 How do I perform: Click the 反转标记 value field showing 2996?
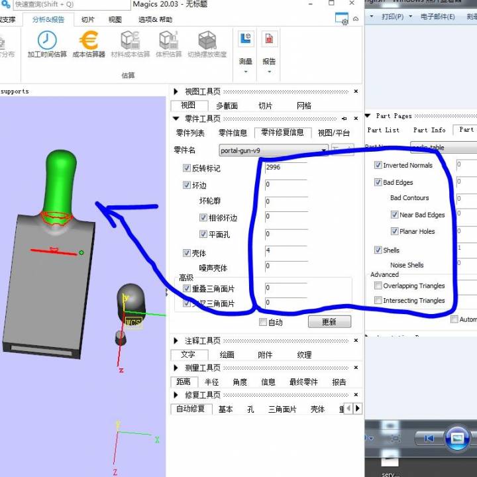pyautogui.click(x=285, y=168)
